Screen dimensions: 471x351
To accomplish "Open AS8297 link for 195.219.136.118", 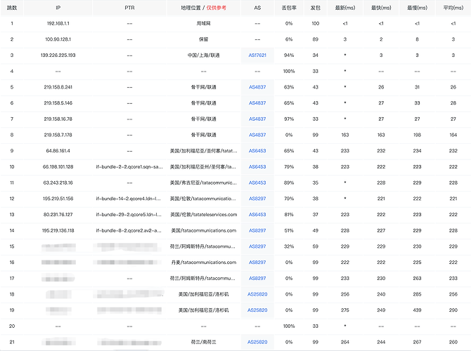I will point(257,230).
